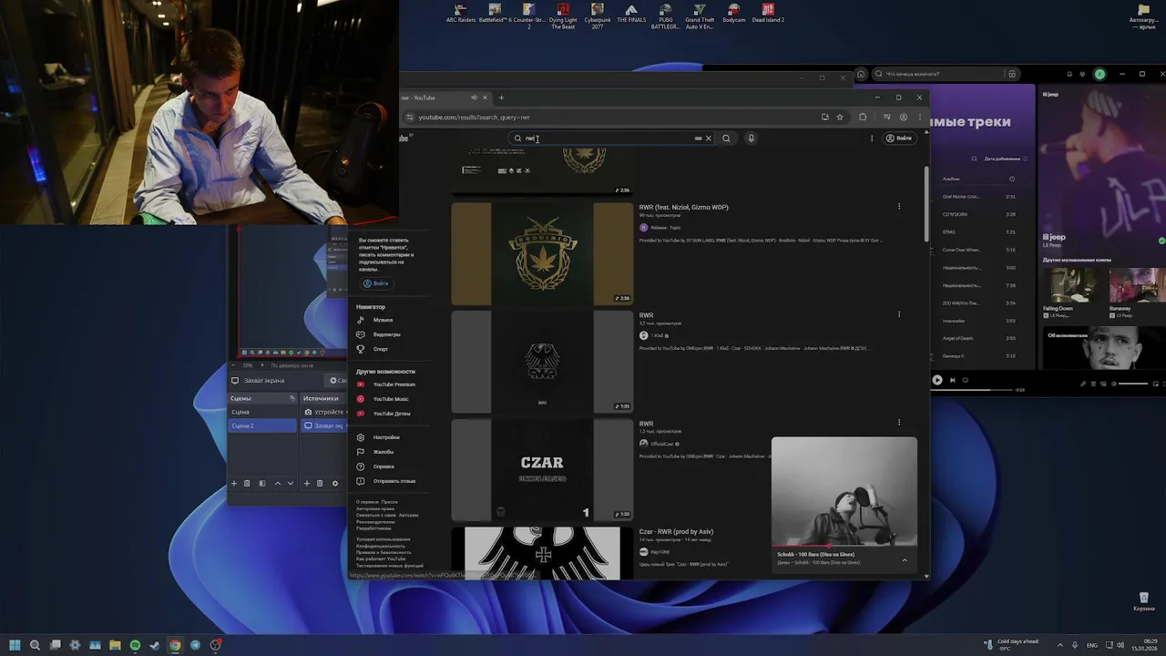Open the on-screen keyboard icon in search box
Screen dimensions: 1166x656
698,138
